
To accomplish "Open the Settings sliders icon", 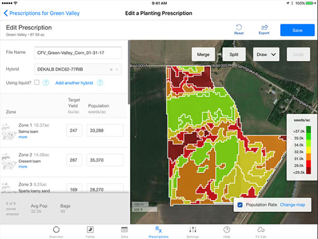I will pos(193,228).
